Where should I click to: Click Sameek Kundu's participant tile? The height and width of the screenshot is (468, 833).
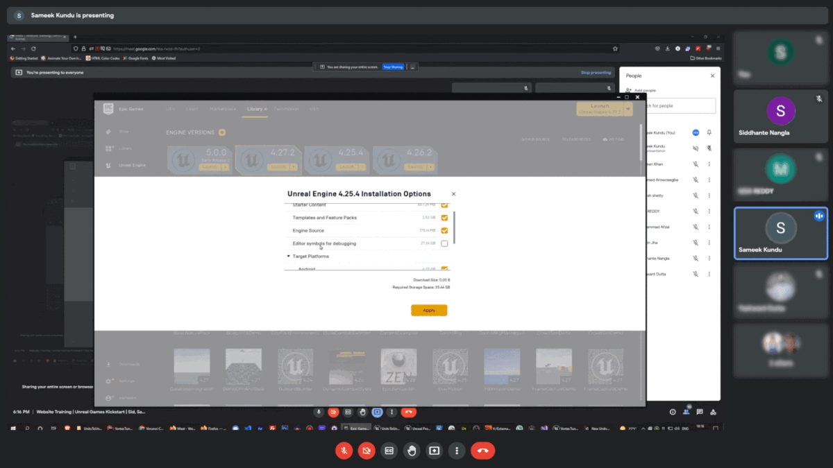coord(781,232)
